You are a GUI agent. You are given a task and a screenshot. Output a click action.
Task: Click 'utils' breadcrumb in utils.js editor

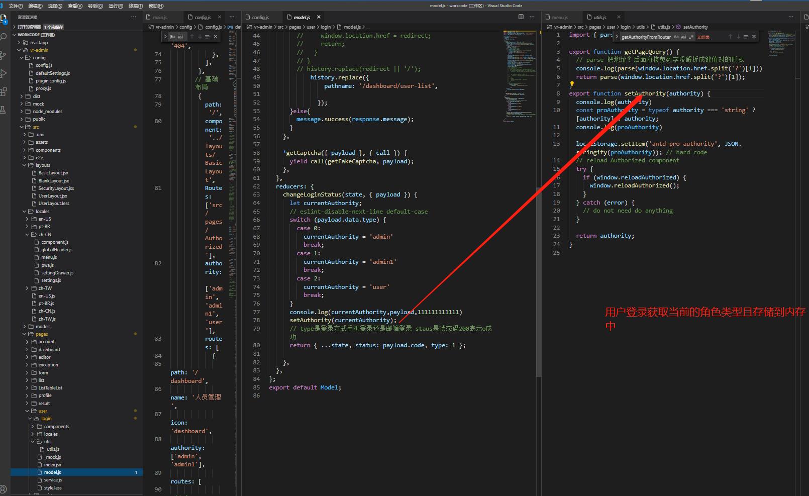click(640, 27)
